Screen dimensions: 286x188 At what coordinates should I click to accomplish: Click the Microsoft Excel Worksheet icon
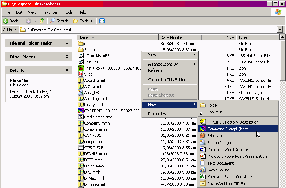(202, 177)
